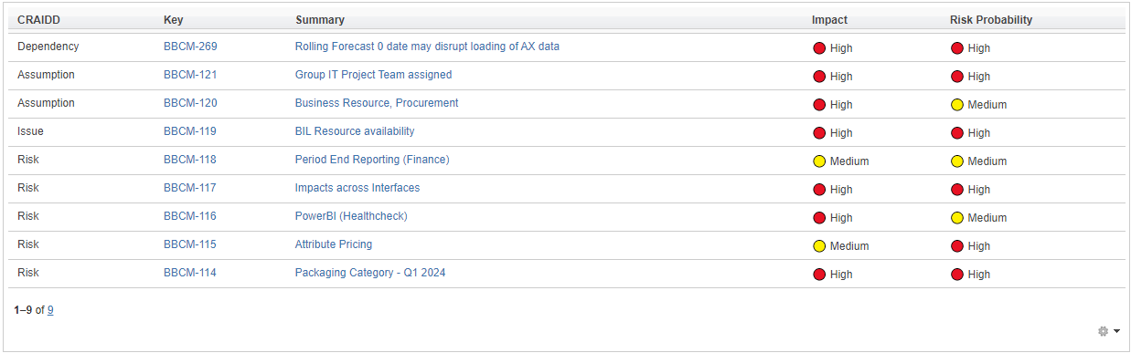
Task: Select 'Risk' cell in BBCM-117 row
Action: tap(28, 188)
